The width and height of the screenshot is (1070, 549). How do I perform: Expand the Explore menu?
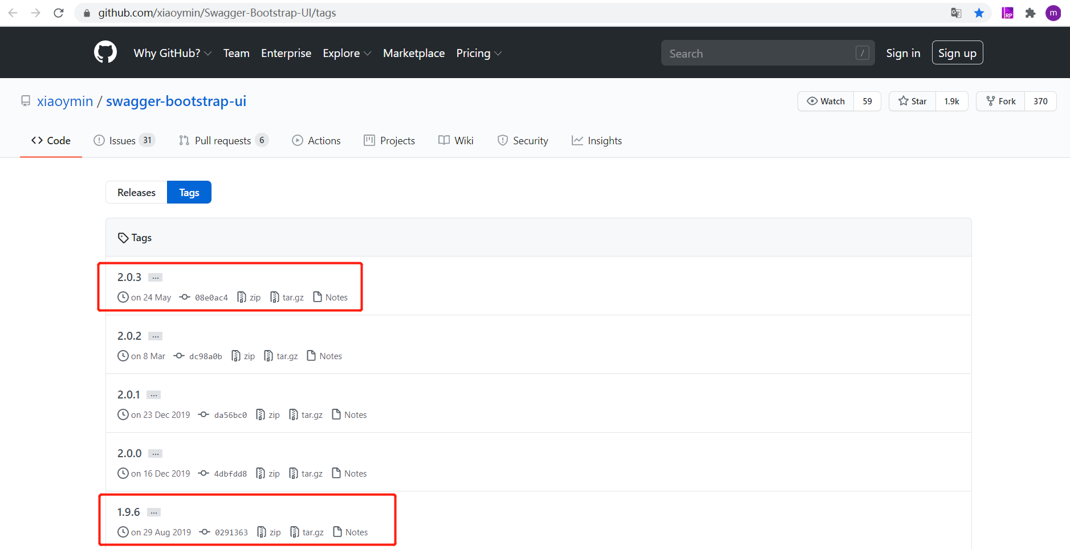pyautogui.click(x=347, y=53)
